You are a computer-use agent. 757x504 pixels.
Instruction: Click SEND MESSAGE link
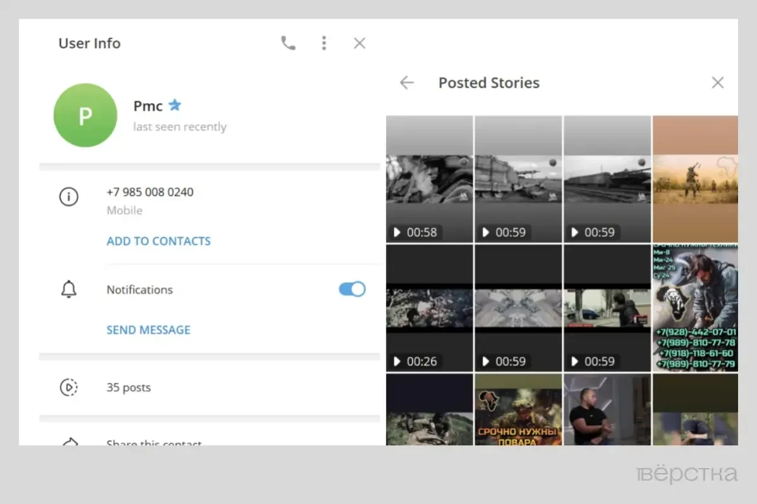click(x=148, y=329)
